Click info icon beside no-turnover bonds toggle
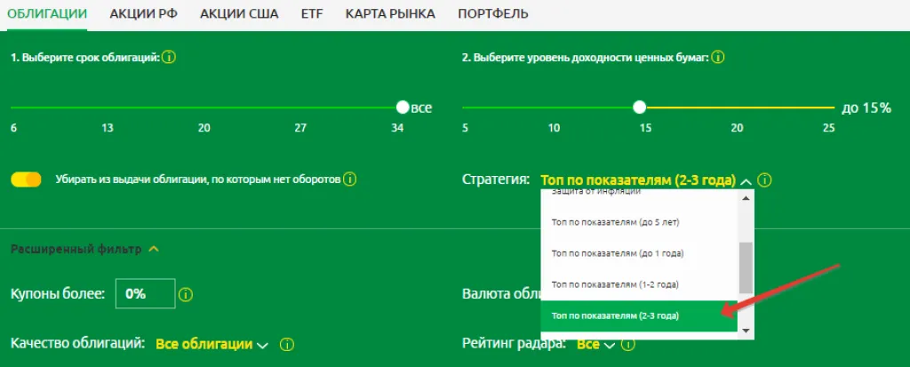The image size is (910, 367). pos(350,180)
